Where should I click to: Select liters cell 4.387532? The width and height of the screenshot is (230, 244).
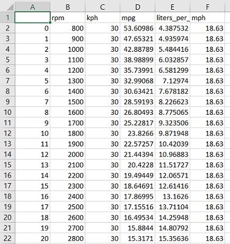[x=173, y=28]
